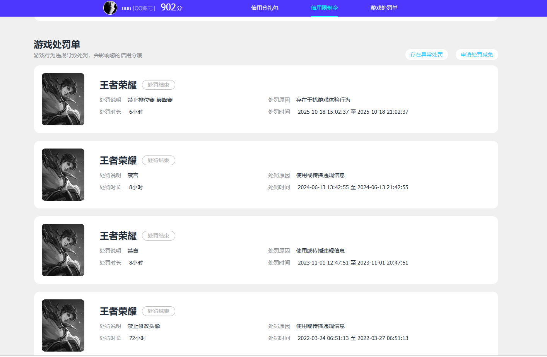Image resolution: width=547 pixels, height=357 pixels.
Task: Click 使用或传播违规信息 reason in the 2023-11-01 card
Action: tap(320, 251)
